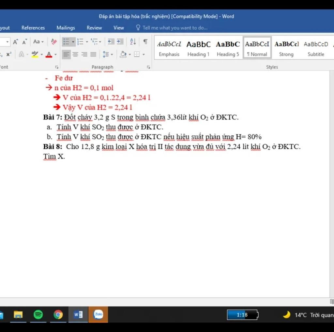This screenshot has width=334, height=332.
Task: Apply Normal style
Action: 257,48
